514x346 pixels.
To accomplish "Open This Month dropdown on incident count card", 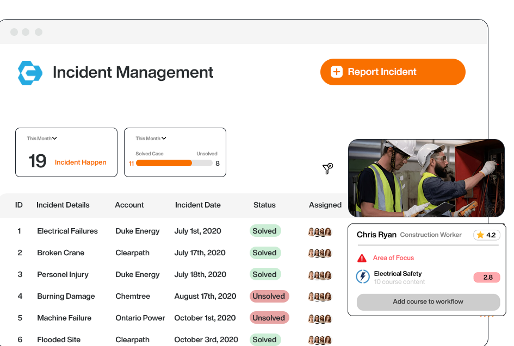I will 42,139.
